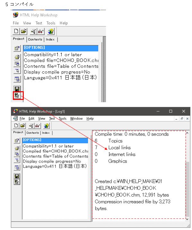192x230 pixels.
Task: Open the Test menu in the top window
Action: (x=39, y=23)
